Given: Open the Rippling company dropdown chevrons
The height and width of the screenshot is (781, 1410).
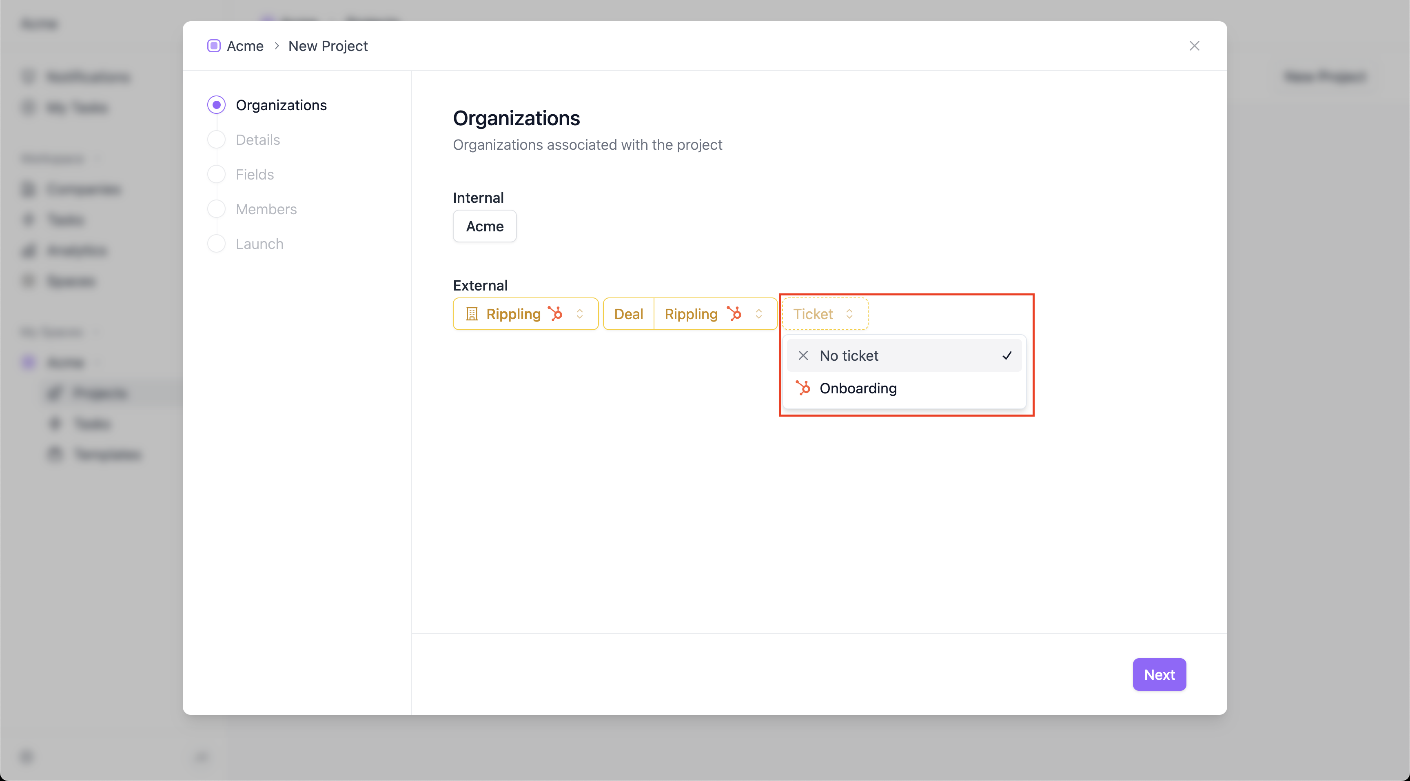Looking at the screenshot, I should coord(580,314).
